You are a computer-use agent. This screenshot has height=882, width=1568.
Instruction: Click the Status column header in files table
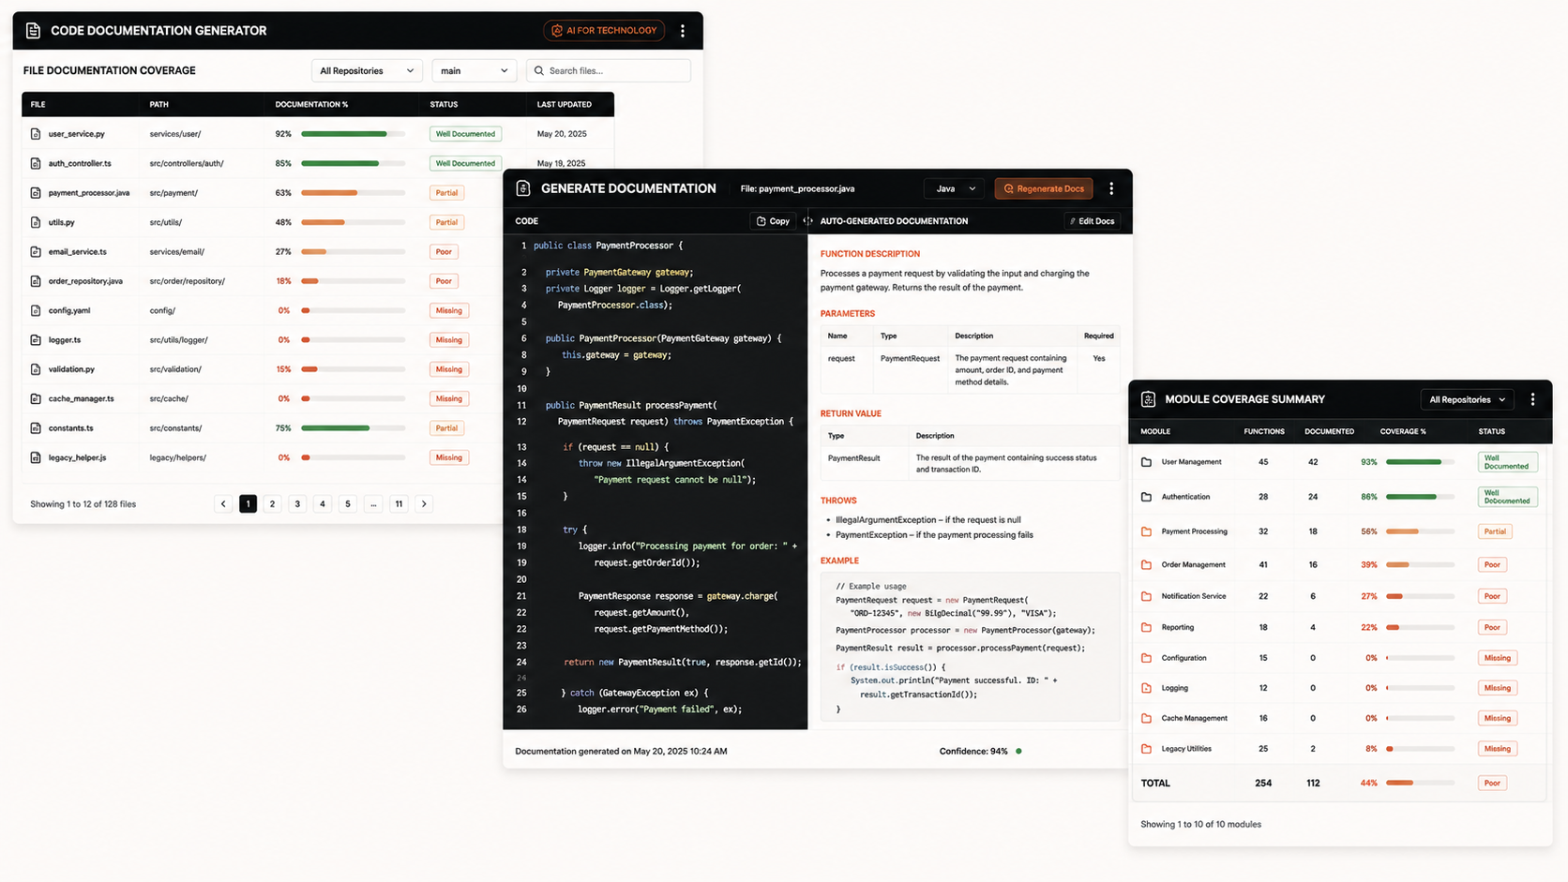point(444,104)
